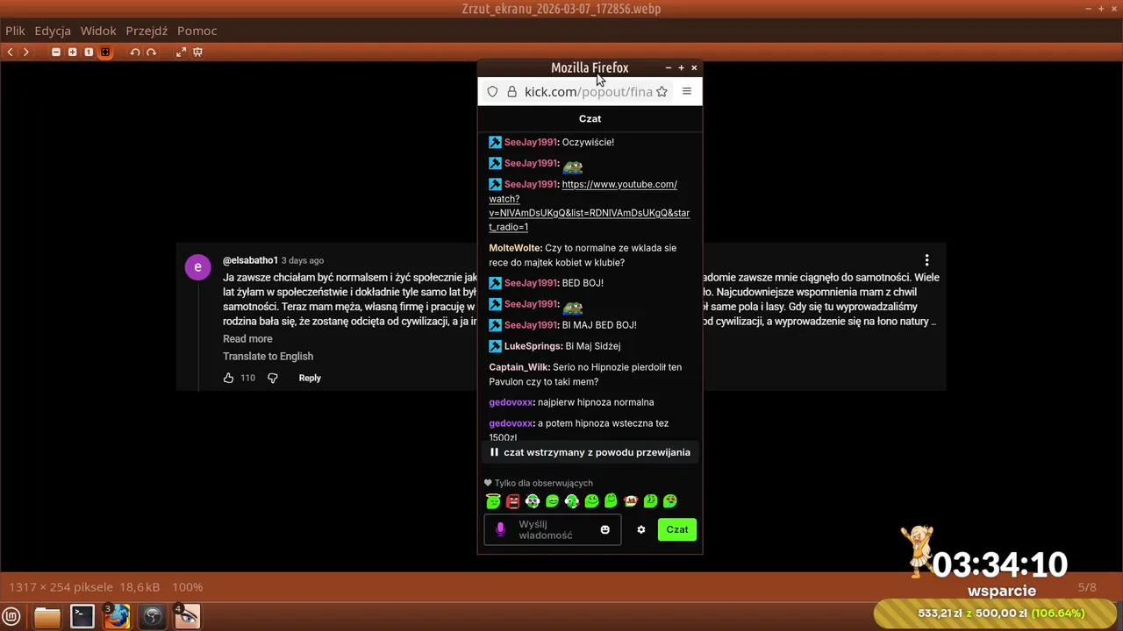
Task: Go to the previous image in viewer toolbar
Action: [10, 53]
